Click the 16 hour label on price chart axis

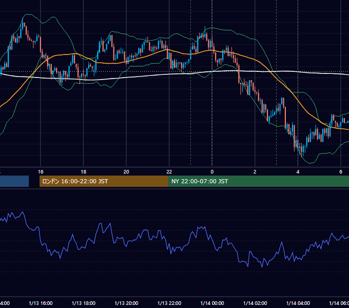41,172
